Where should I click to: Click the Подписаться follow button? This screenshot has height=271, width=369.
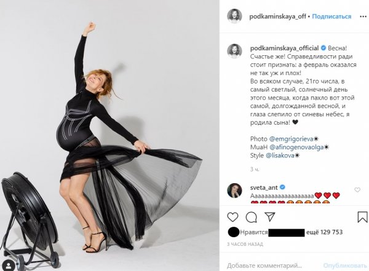[x=331, y=16]
